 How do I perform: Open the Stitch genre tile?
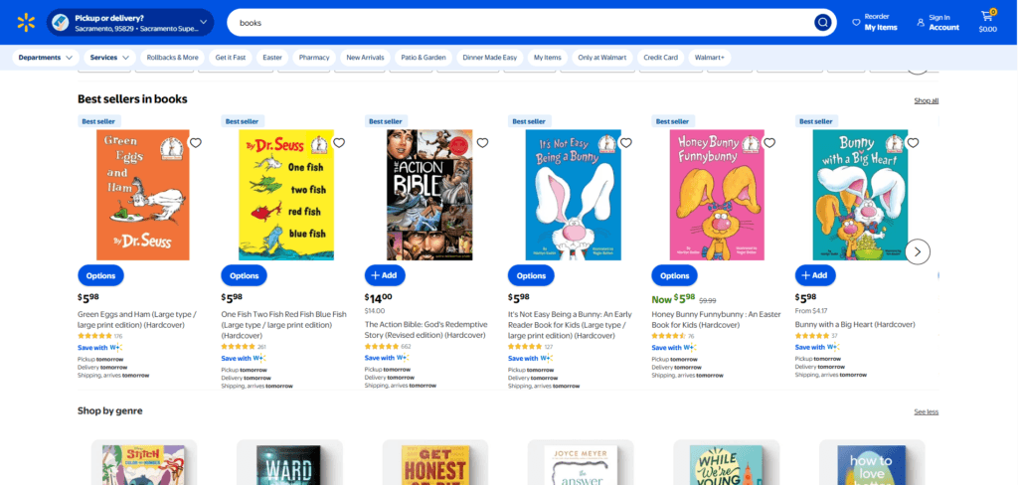(x=144, y=462)
